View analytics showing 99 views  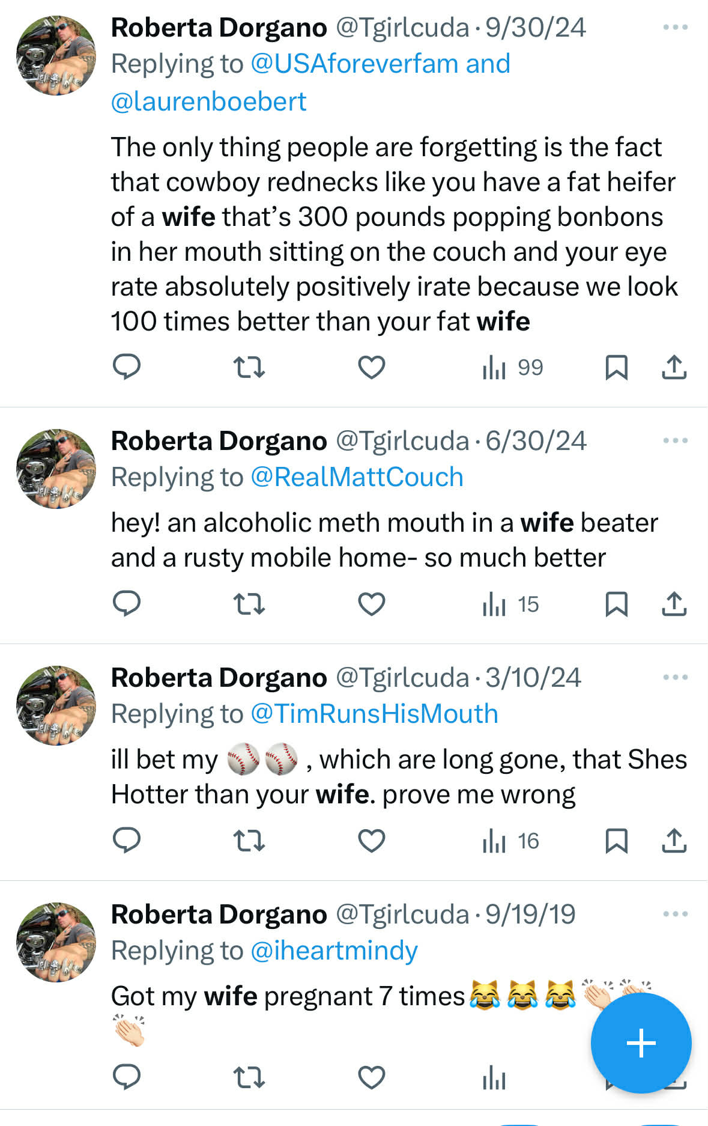[x=512, y=367]
